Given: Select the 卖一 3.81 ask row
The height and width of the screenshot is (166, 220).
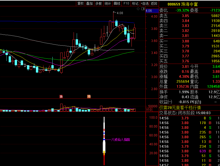Looking at the screenshot, I should coord(189,36).
